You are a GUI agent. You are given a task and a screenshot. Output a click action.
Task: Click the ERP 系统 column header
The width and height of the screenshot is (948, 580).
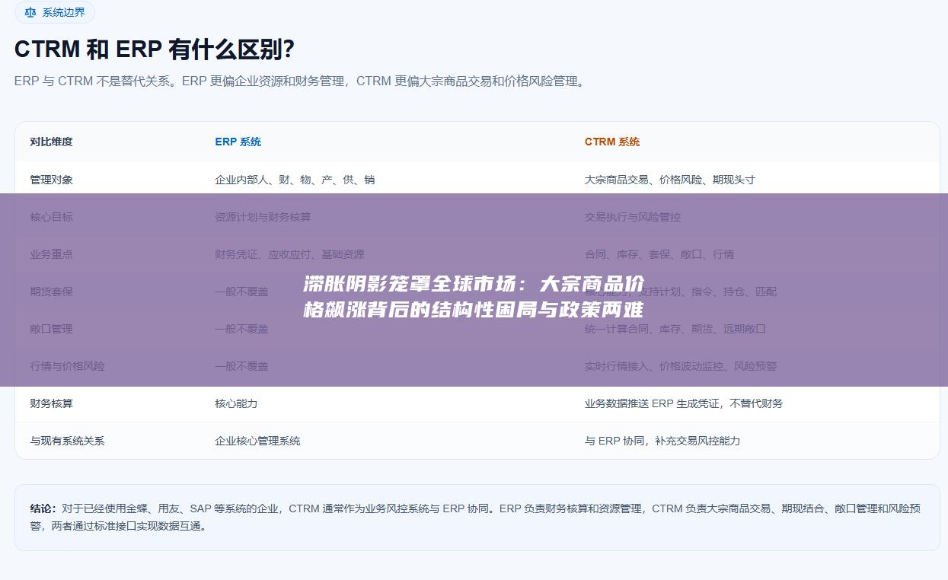238,142
